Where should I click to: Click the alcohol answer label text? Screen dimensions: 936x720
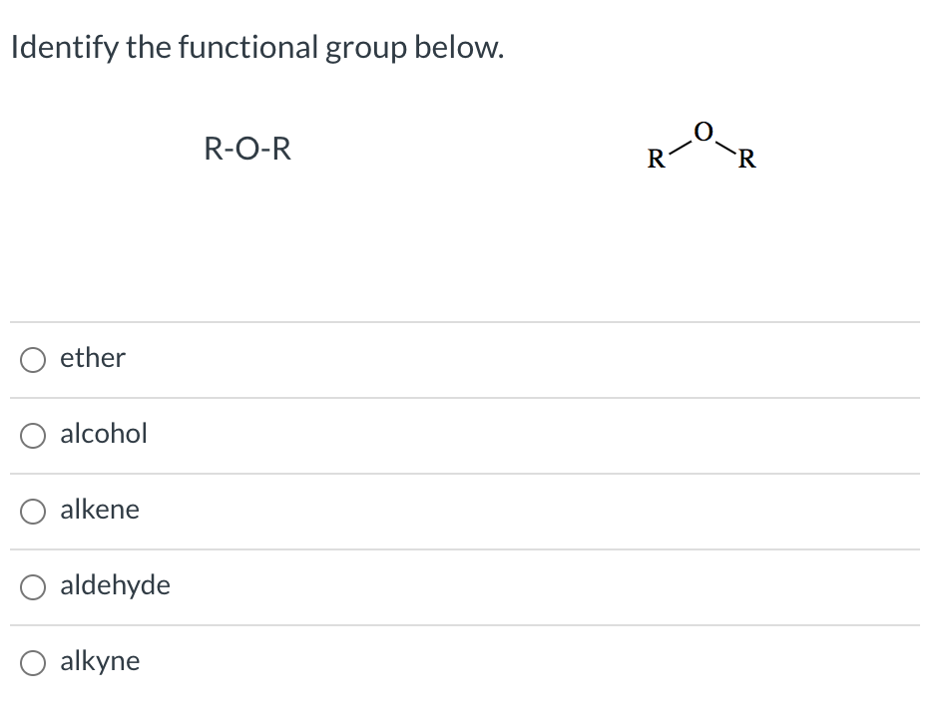pyautogui.click(x=103, y=434)
